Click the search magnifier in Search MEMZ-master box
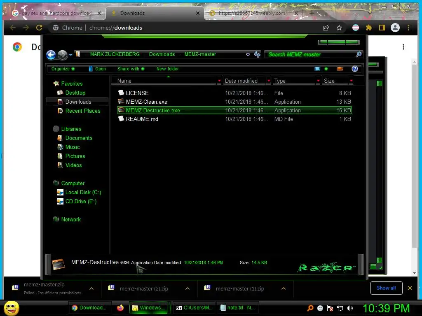 click(x=359, y=55)
